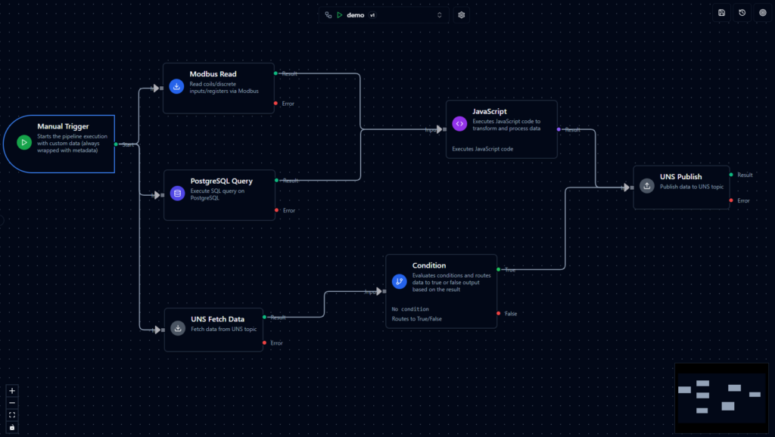Image resolution: width=775 pixels, height=437 pixels.
Task: Click the up-down chevron on the demo selector
Action: tap(440, 15)
